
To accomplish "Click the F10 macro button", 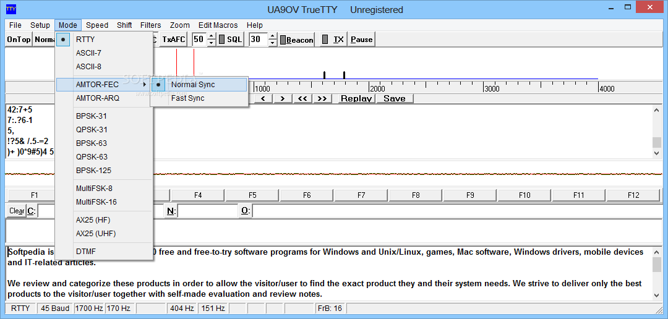I will [525, 195].
